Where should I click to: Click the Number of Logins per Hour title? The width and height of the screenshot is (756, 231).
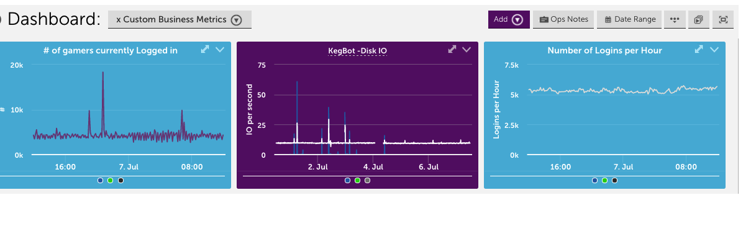tap(604, 50)
